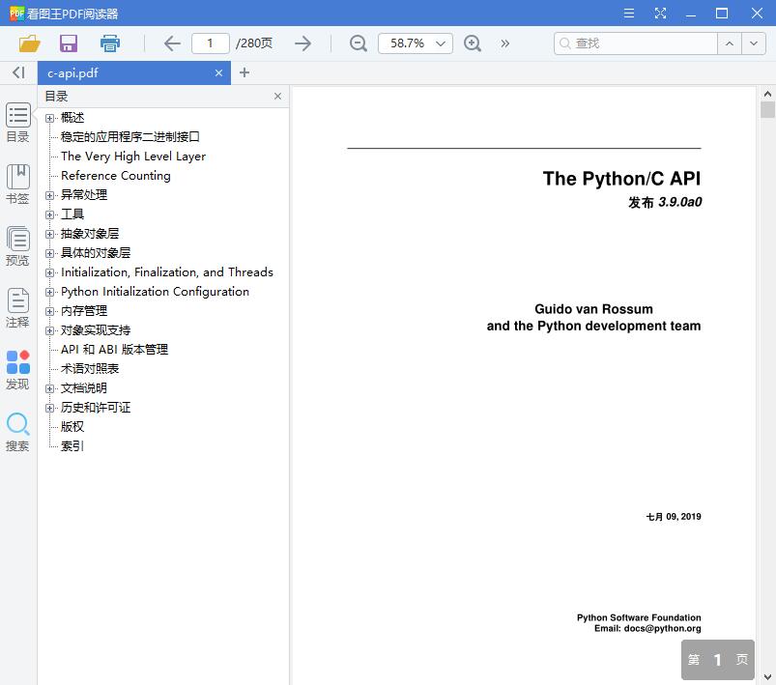Zoom out on the page
The image size is (776, 685).
click(358, 43)
